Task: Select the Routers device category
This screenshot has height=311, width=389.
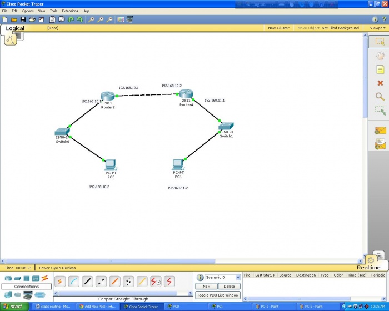Action: point(8,278)
